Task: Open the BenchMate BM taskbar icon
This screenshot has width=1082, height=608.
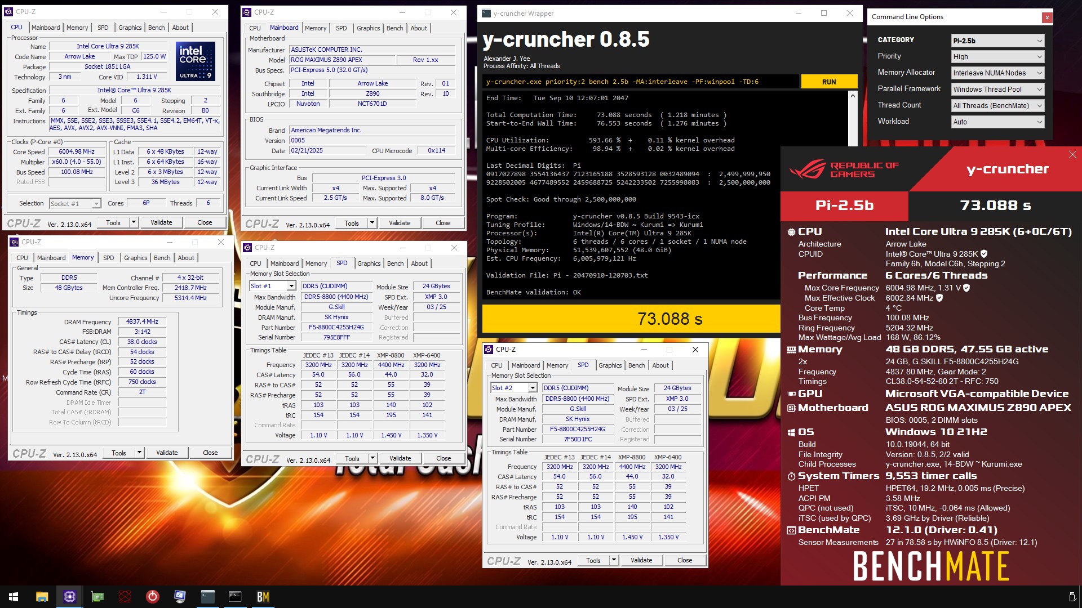Action: (263, 597)
